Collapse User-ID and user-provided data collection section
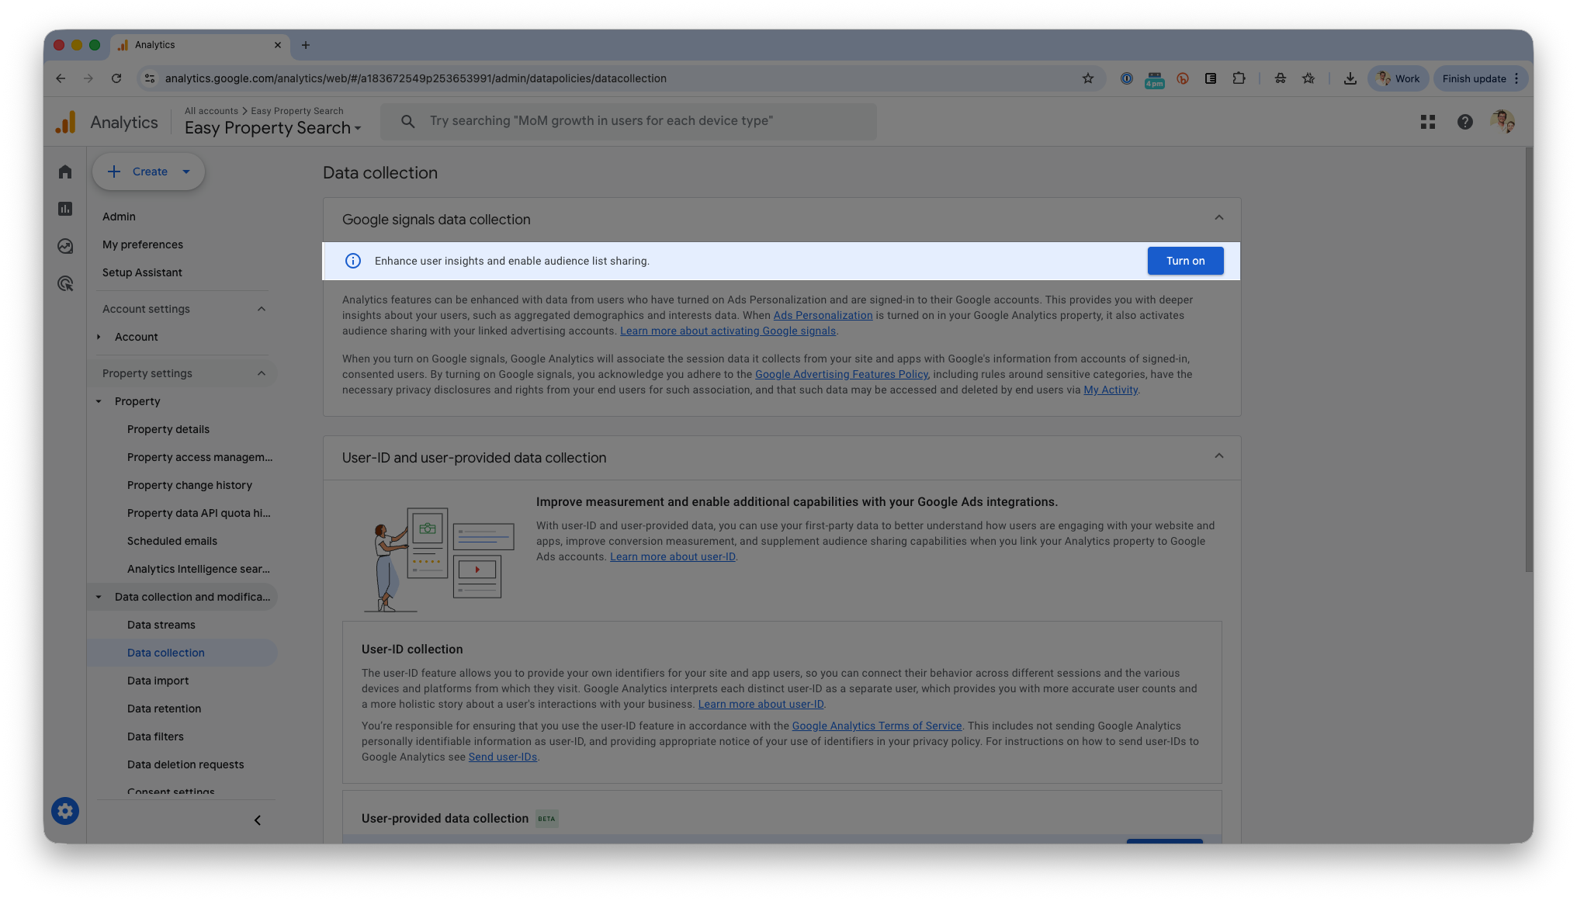1577x901 pixels. point(1218,456)
